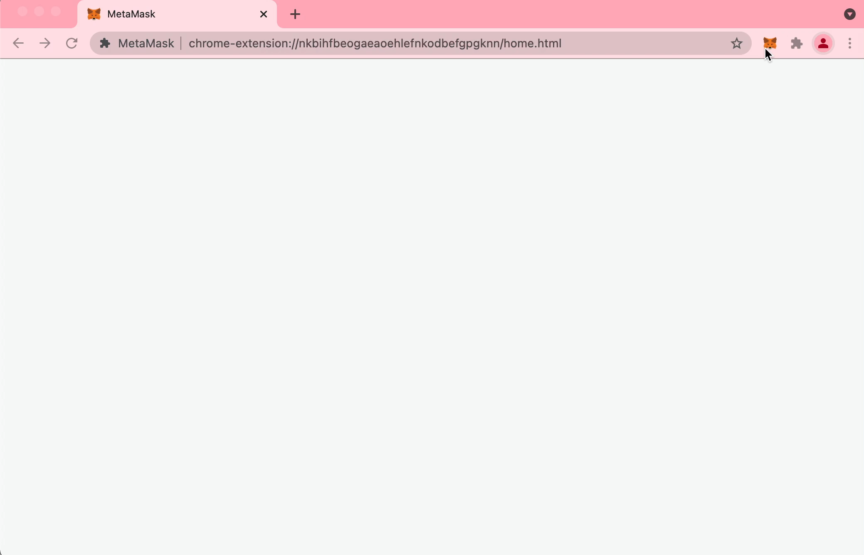Open the MetaMask fox extension popup

(x=770, y=43)
